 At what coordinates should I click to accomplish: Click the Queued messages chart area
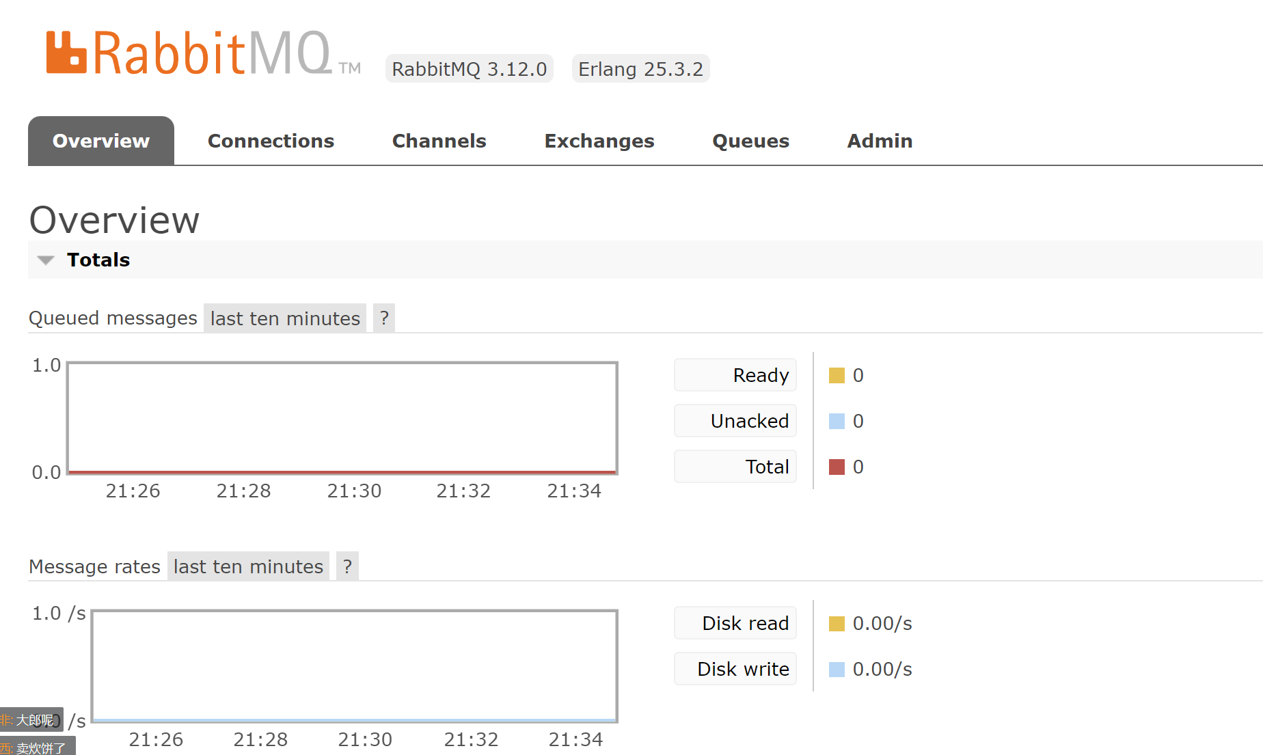pos(342,418)
